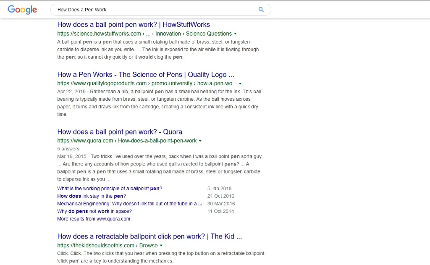
Task: Open 'Why do pens not work in space?' link
Action: point(94,211)
